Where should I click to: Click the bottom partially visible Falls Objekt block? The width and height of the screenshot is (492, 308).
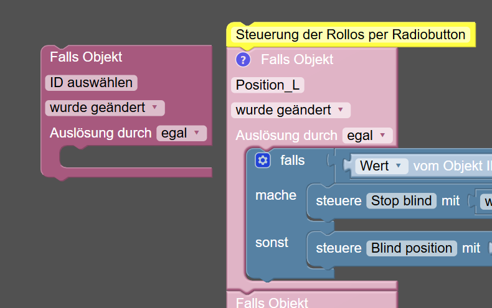[x=272, y=302]
